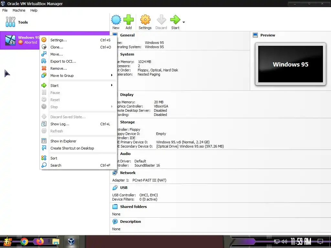
Task: Click the Show Log icon in context menu
Action: pyautogui.click(x=44, y=124)
